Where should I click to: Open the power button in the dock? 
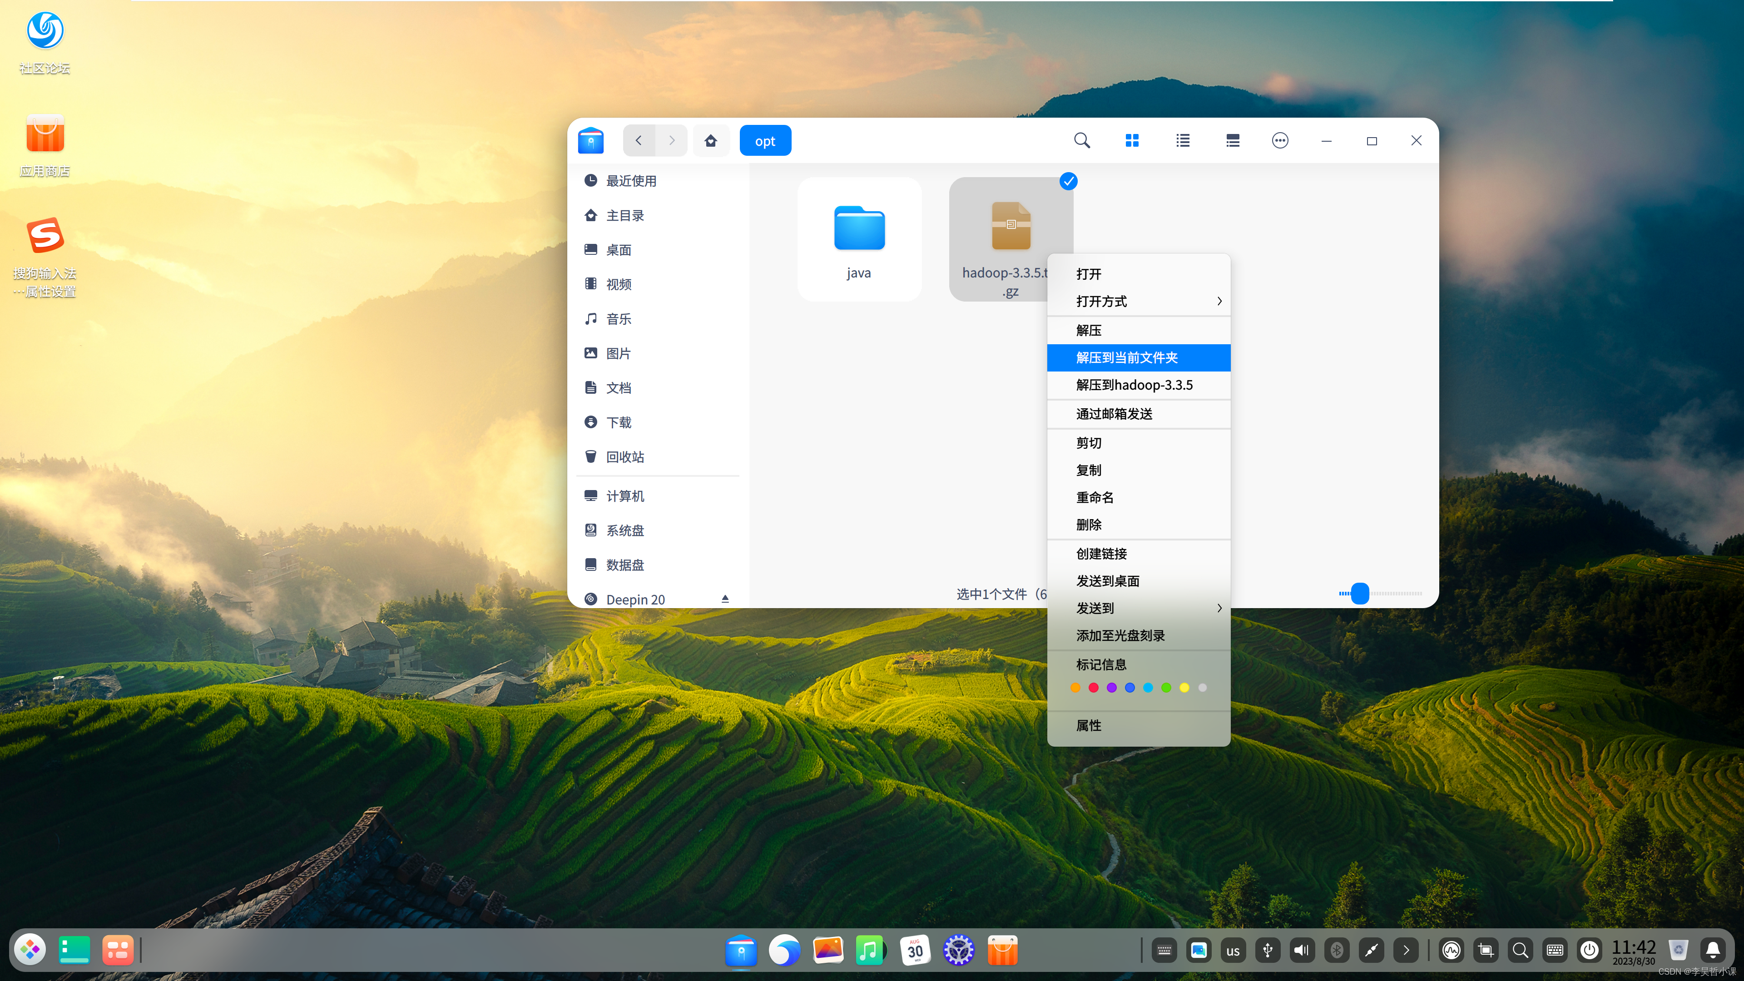(1589, 951)
